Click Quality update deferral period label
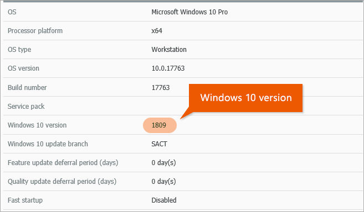Screen dimensions: 364x212 (62, 182)
